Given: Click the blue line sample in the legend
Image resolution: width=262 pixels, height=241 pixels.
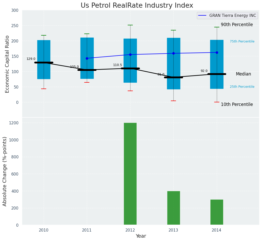Looking at the screenshot, I should tap(203, 16).
